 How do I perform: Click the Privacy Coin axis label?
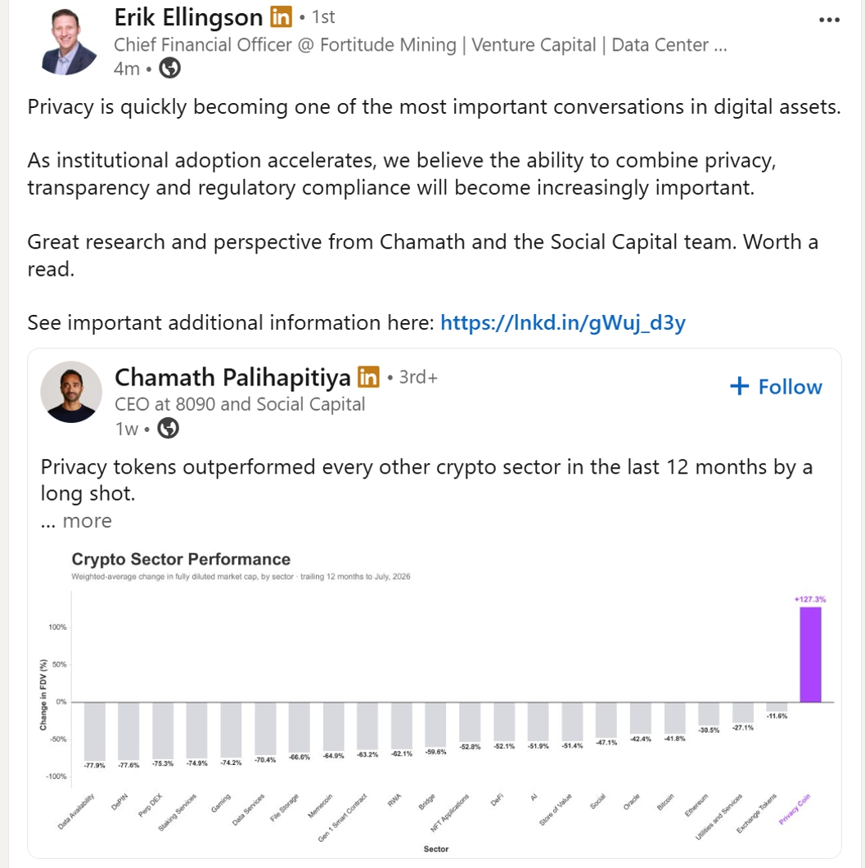[x=794, y=809]
